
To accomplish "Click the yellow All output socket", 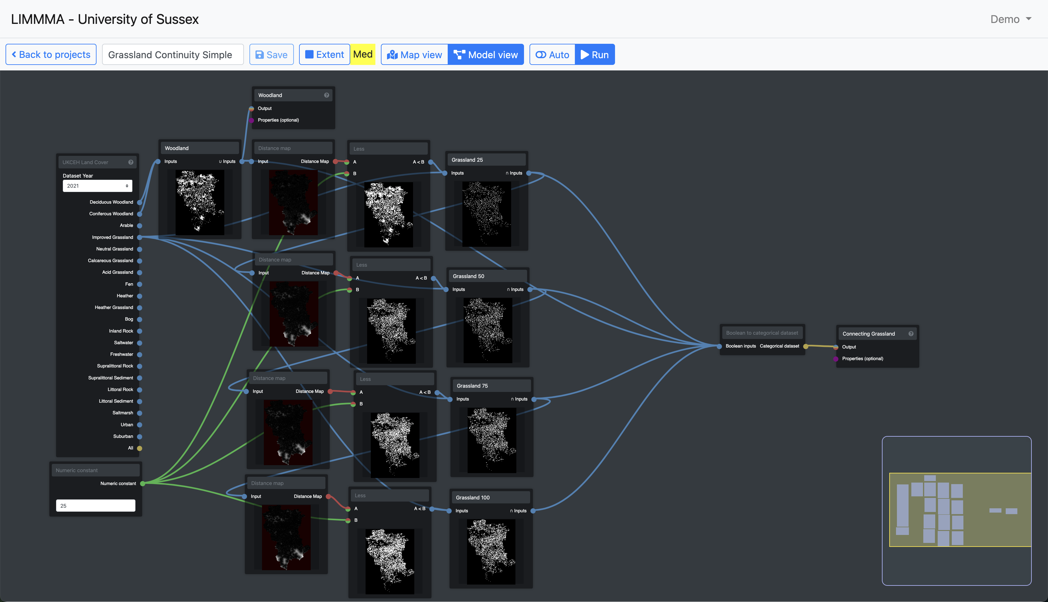I will point(139,448).
